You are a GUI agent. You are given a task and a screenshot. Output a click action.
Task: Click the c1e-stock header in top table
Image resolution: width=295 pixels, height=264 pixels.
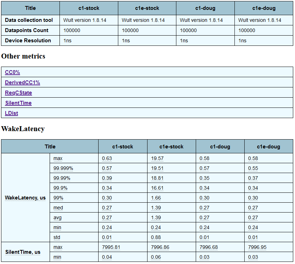(x=147, y=8)
